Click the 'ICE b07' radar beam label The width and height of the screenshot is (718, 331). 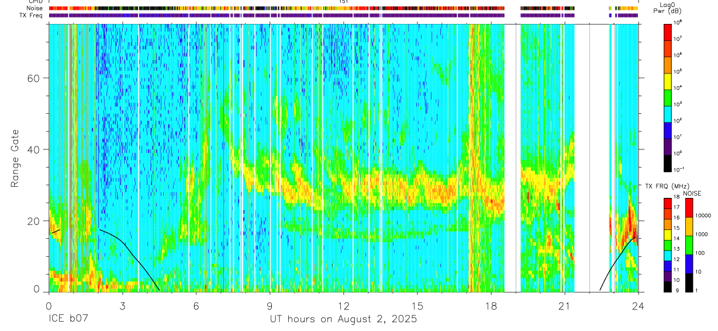coord(70,319)
